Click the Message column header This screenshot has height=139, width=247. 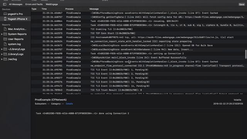click(94, 9)
